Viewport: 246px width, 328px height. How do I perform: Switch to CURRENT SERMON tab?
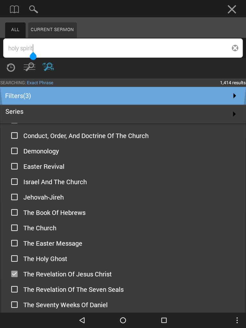(x=52, y=30)
